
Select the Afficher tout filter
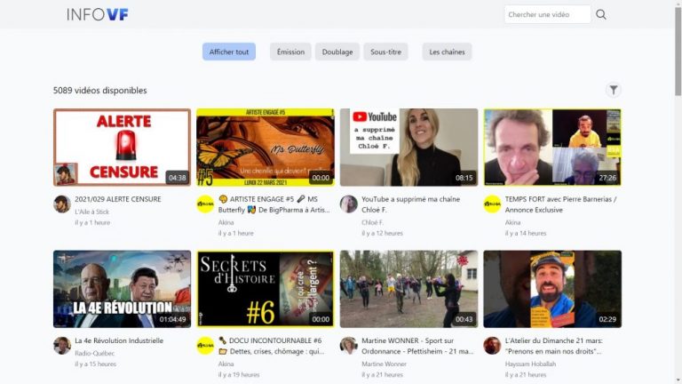tap(229, 52)
